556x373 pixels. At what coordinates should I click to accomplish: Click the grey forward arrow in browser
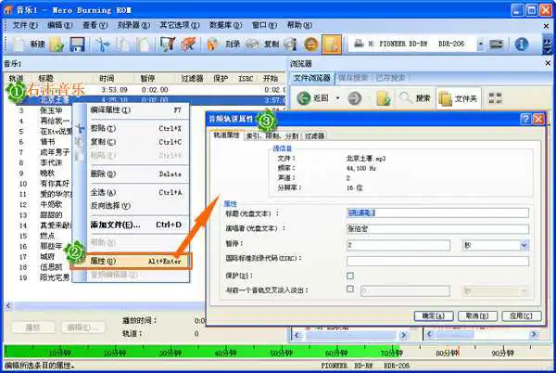pos(354,98)
